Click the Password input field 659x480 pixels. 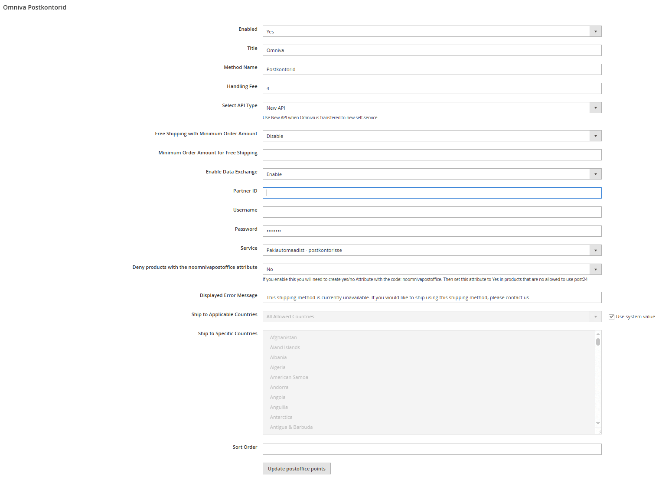click(432, 231)
